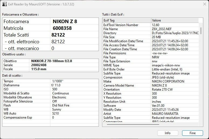Click the 'ott. elettronico' row label
This screenshot has height=139, width=209.
point(22,42)
